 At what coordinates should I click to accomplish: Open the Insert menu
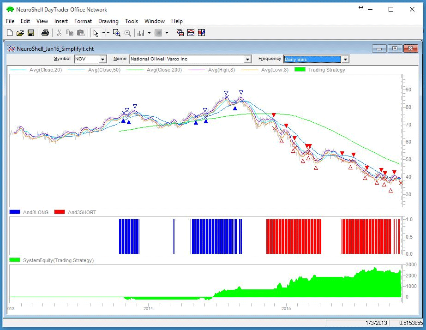coord(61,21)
